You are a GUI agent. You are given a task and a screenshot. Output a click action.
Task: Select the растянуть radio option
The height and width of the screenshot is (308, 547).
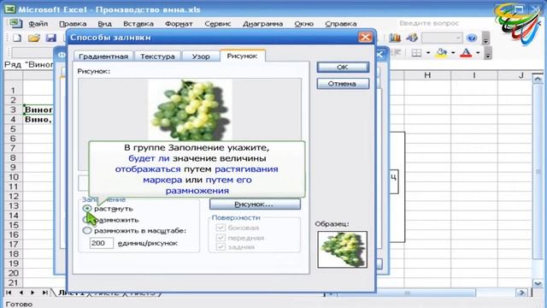click(x=87, y=209)
